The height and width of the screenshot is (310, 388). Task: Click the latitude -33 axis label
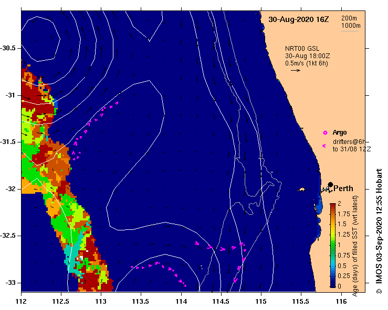pyautogui.click(x=10, y=283)
